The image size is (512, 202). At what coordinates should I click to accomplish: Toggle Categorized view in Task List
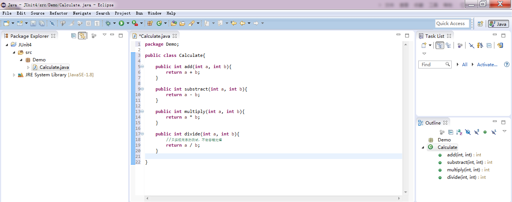coord(440,45)
